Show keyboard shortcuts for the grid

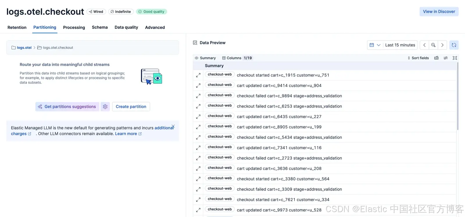436,58
